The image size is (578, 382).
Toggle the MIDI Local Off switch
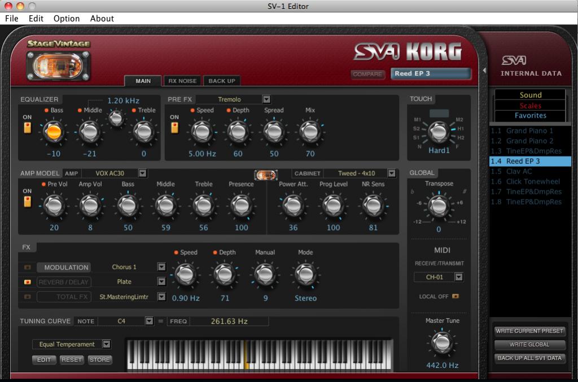pyautogui.click(x=456, y=296)
